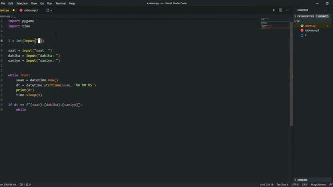Open alarm.py in Explorer tree

310,26
